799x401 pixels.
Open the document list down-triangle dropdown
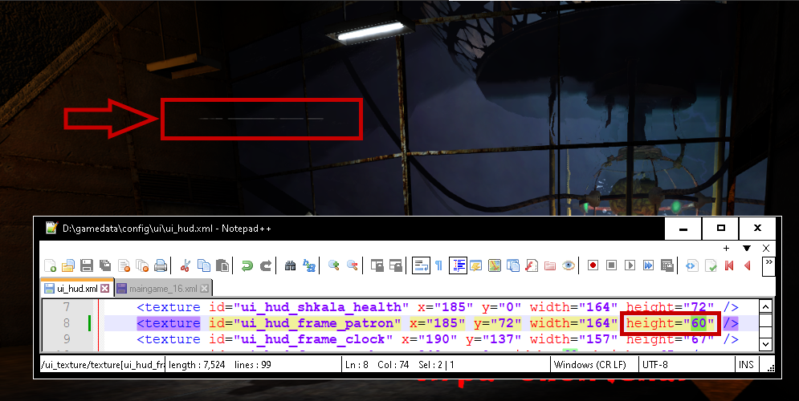[747, 249]
